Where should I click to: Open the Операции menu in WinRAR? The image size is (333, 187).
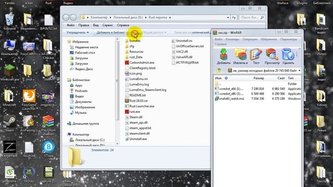(x=250, y=39)
